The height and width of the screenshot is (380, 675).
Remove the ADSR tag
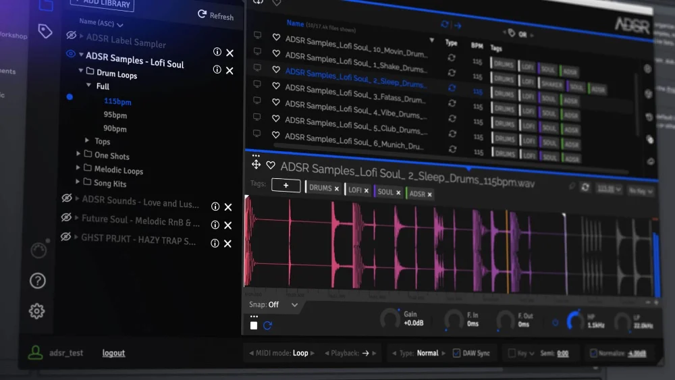tap(429, 194)
